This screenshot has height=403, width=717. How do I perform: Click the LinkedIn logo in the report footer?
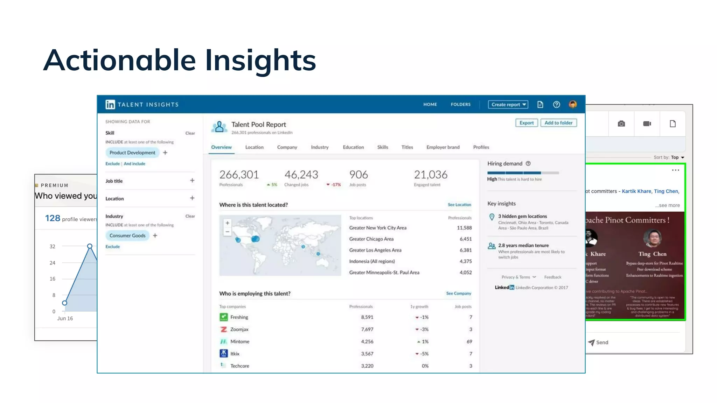tap(504, 287)
